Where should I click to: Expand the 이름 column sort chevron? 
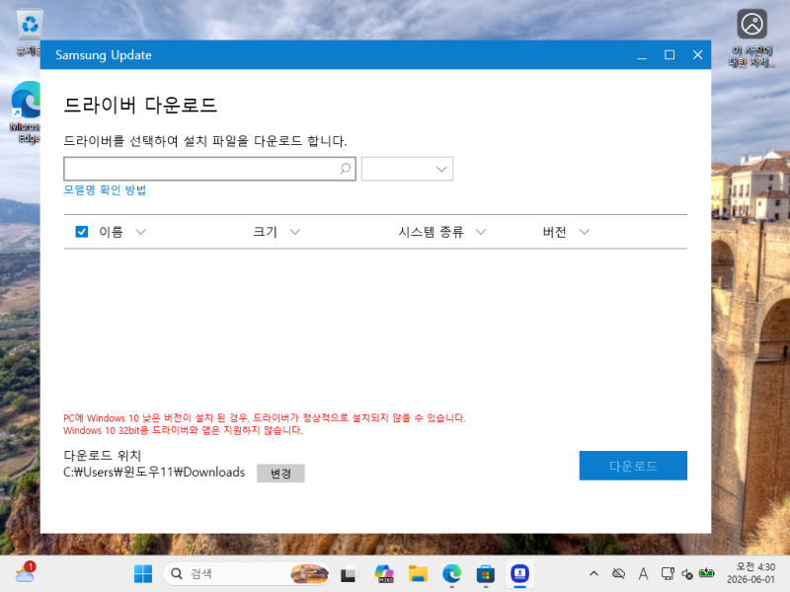(140, 232)
